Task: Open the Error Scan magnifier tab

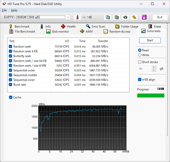Action: click(95, 26)
